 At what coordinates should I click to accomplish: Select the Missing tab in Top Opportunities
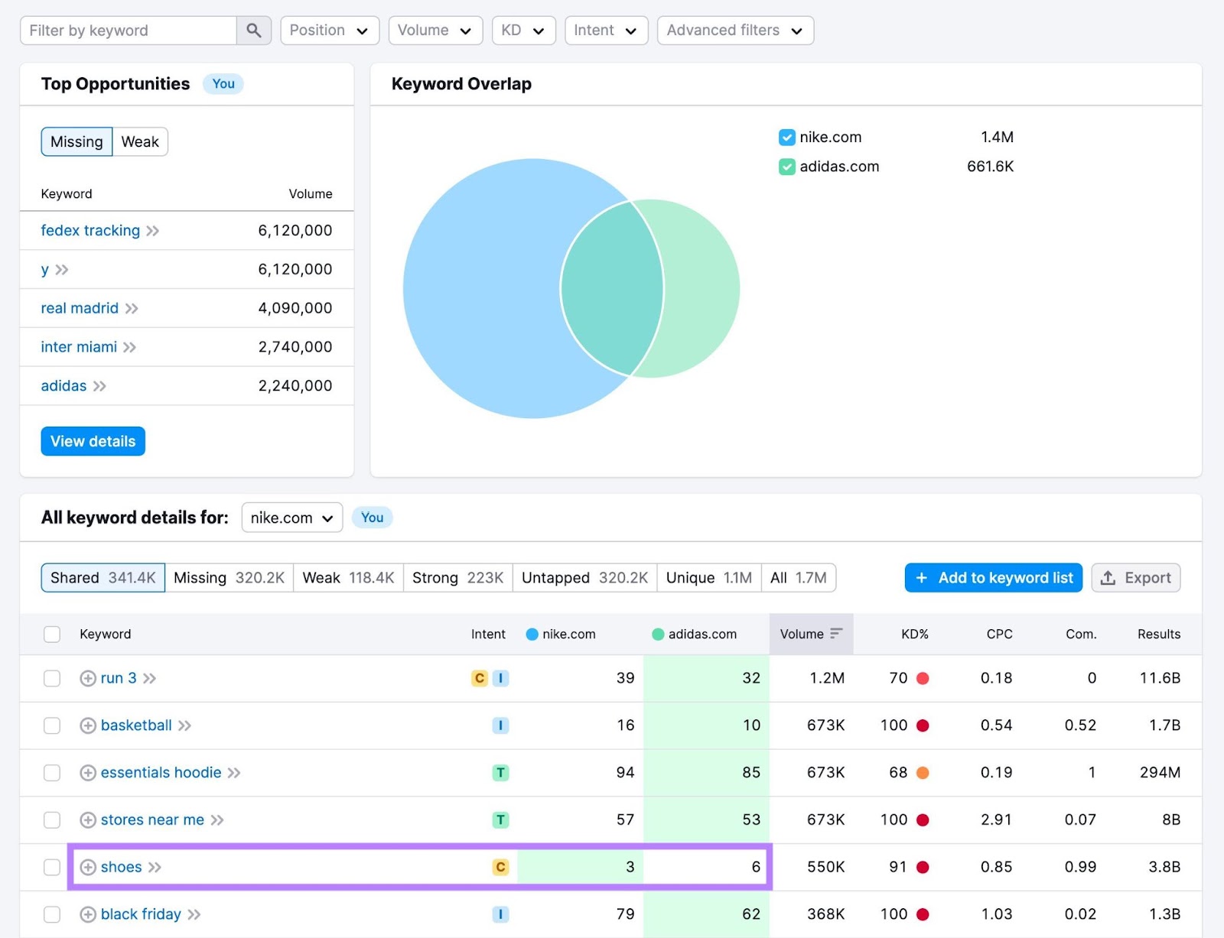click(x=76, y=141)
